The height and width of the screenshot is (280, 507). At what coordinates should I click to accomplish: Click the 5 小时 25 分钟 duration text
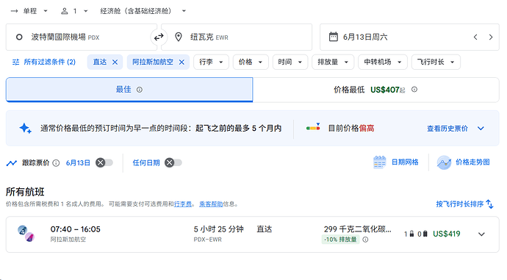(218, 229)
